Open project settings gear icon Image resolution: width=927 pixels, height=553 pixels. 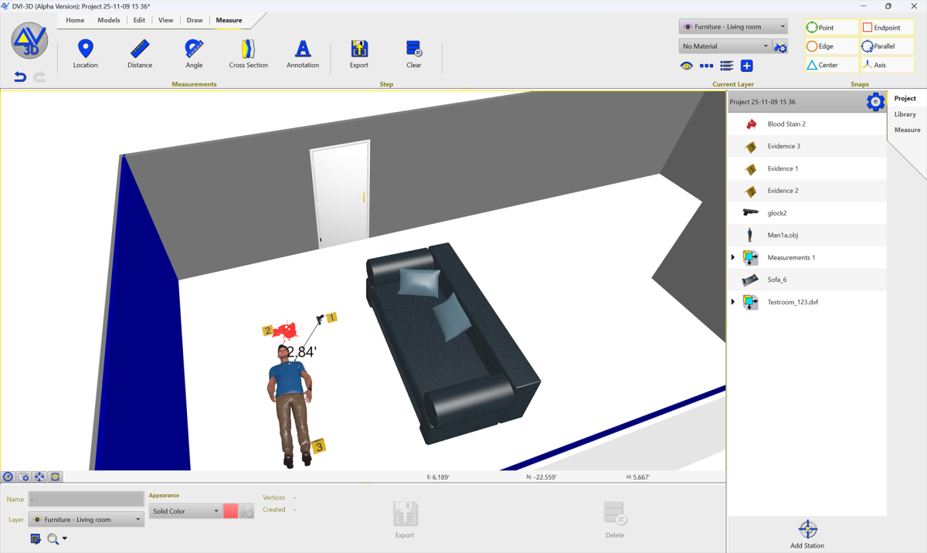874,101
